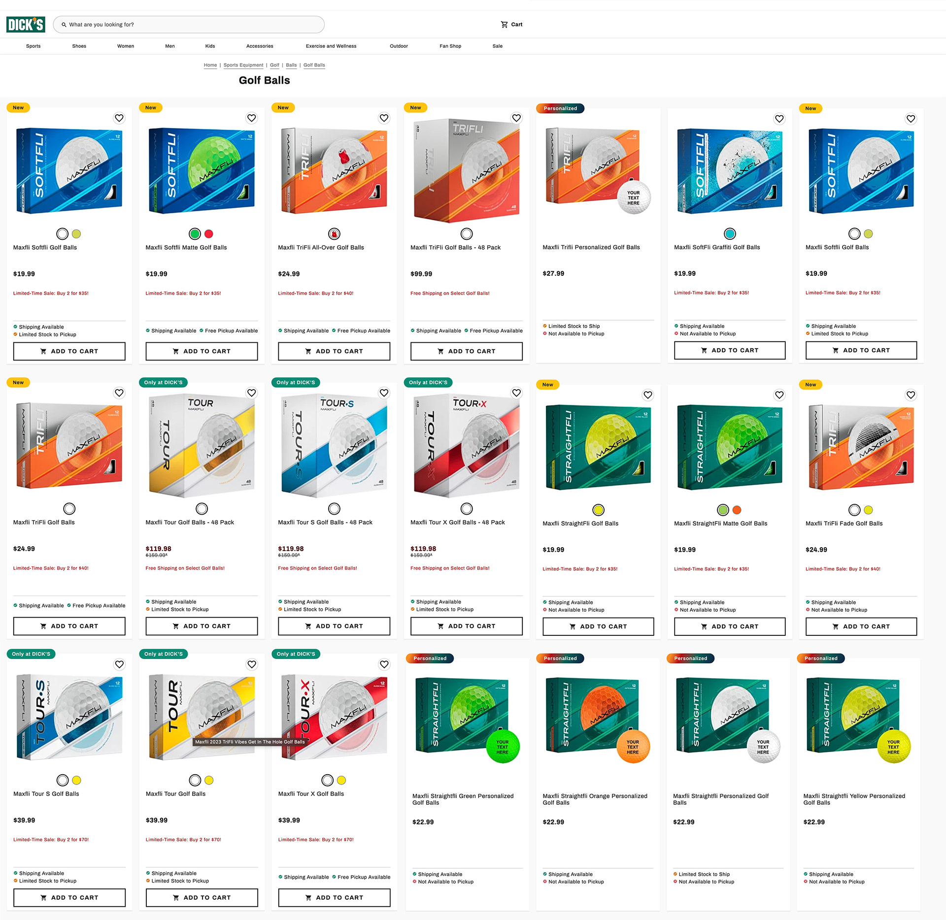Add Maxfli StraightFli Matte to cart
This screenshot has height=920, width=946.
coord(730,626)
